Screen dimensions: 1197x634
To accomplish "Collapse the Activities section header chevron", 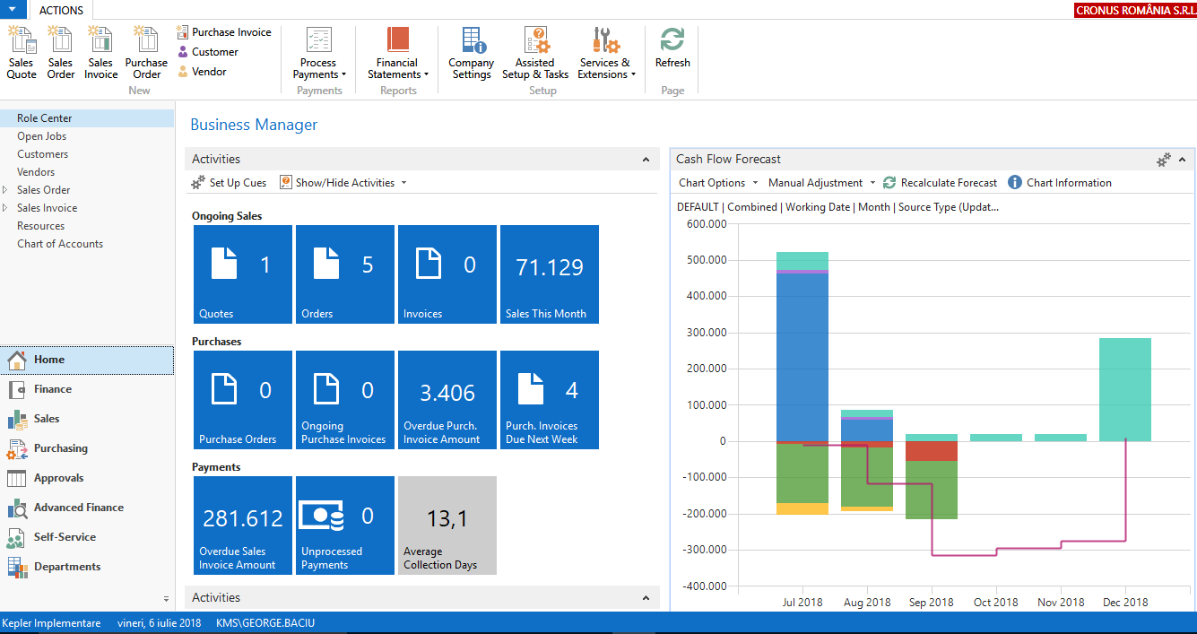I will [x=646, y=160].
